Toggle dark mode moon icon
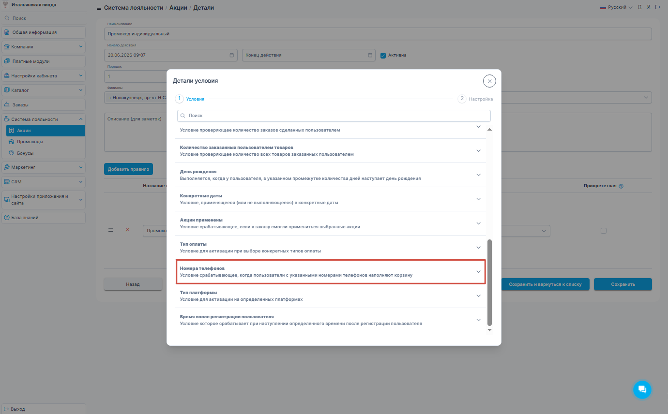Image resolution: width=668 pixels, height=414 pixels. click(x=640, y=7)
